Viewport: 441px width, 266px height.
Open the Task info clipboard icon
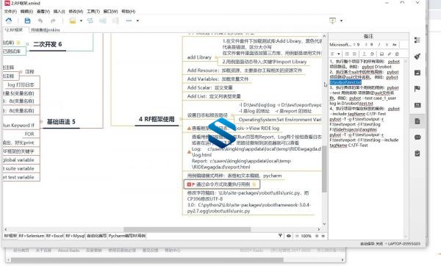pyautogui.click(x=417, y=154)
